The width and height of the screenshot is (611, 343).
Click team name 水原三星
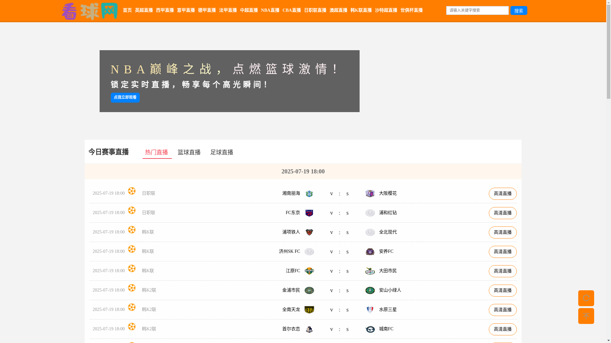pyautogui.click(x=388, y=310)
